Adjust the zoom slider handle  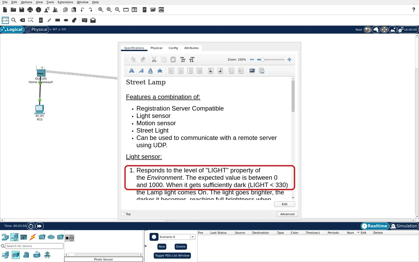click(x=262, y=59)
